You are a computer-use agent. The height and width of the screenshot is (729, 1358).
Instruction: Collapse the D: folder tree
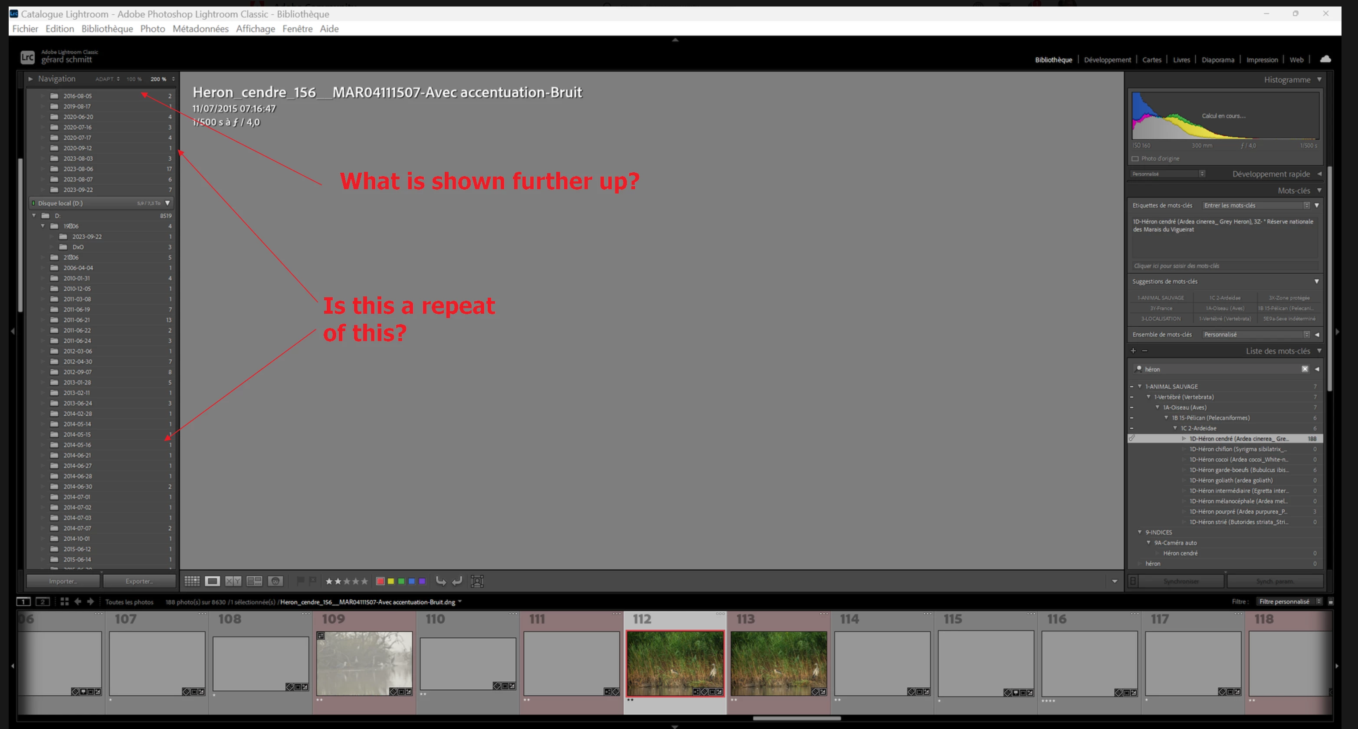tap(34, 216)
